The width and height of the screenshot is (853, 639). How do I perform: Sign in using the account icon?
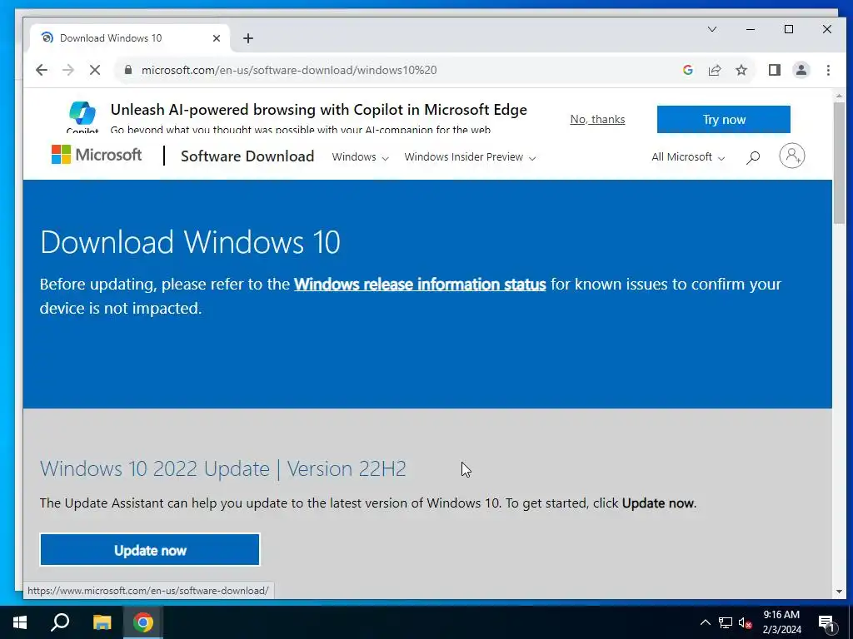point(792,156)
